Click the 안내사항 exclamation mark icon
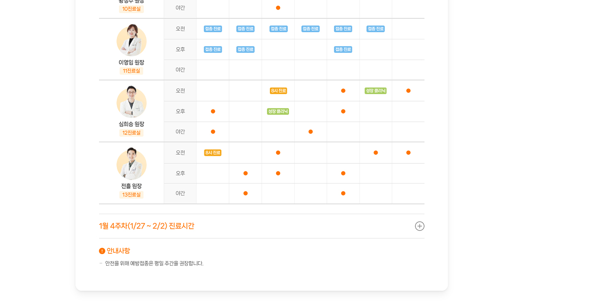 point(102,251)
